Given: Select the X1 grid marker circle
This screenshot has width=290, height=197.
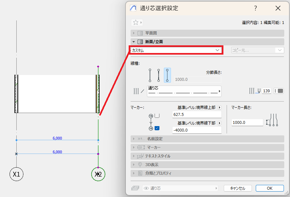Looking at the screenshot, I should tap(16, 174).
